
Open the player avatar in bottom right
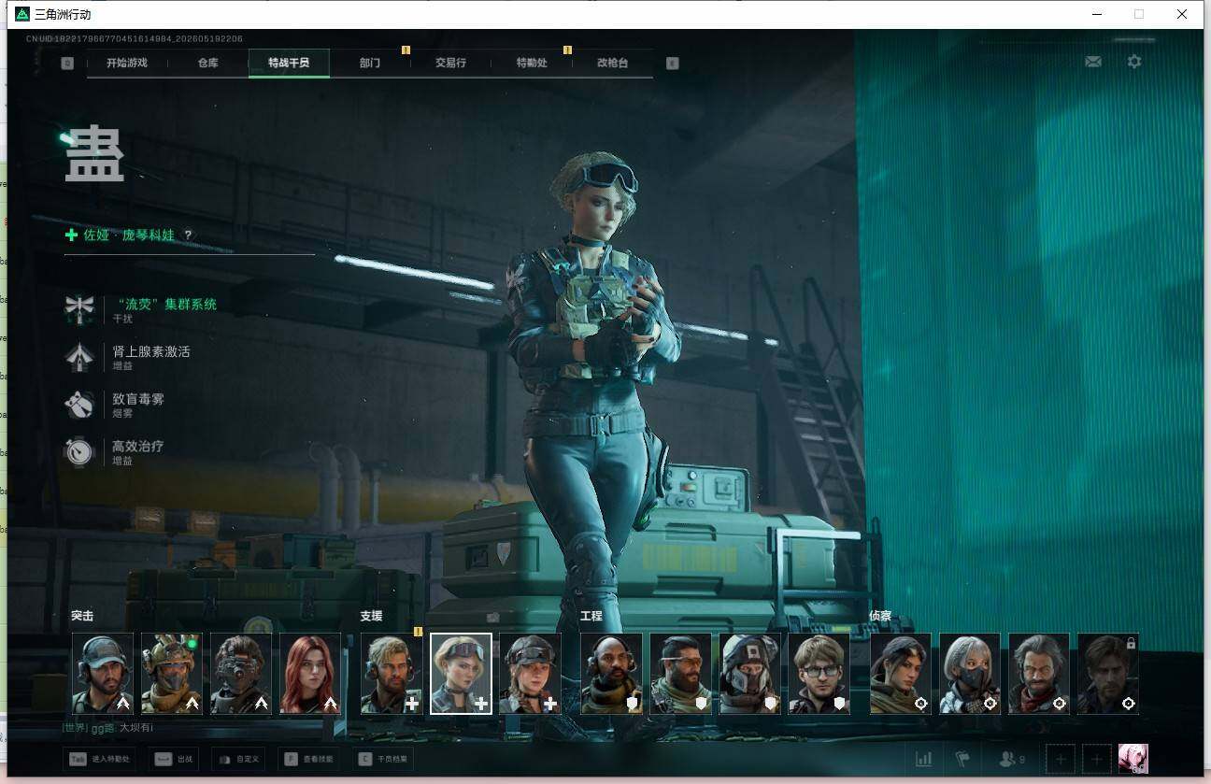(1133, 759)
